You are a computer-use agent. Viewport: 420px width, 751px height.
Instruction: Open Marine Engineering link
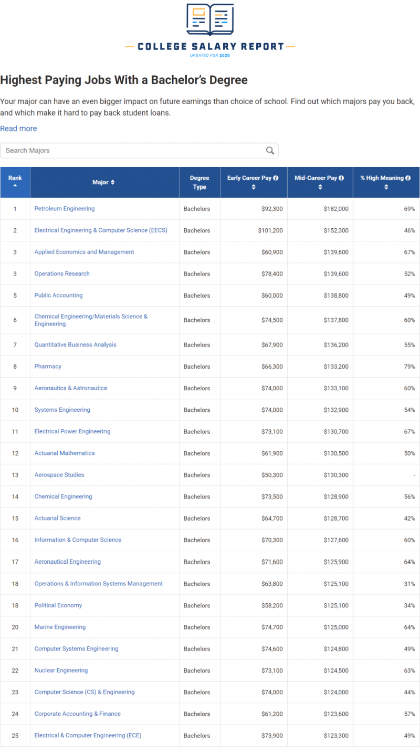pyautogui.click(x=60, y=627)
